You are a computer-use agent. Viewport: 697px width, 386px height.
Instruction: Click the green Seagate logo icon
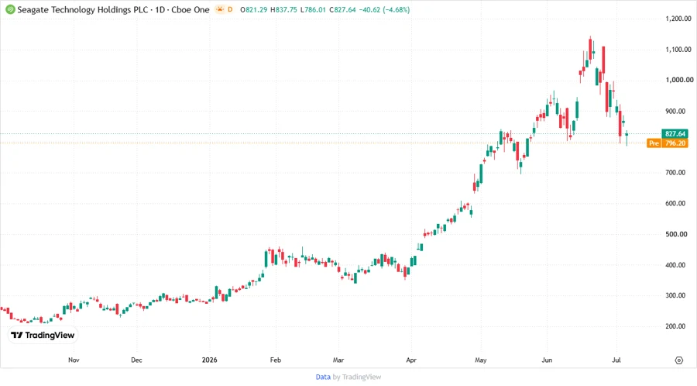point(10,9)
